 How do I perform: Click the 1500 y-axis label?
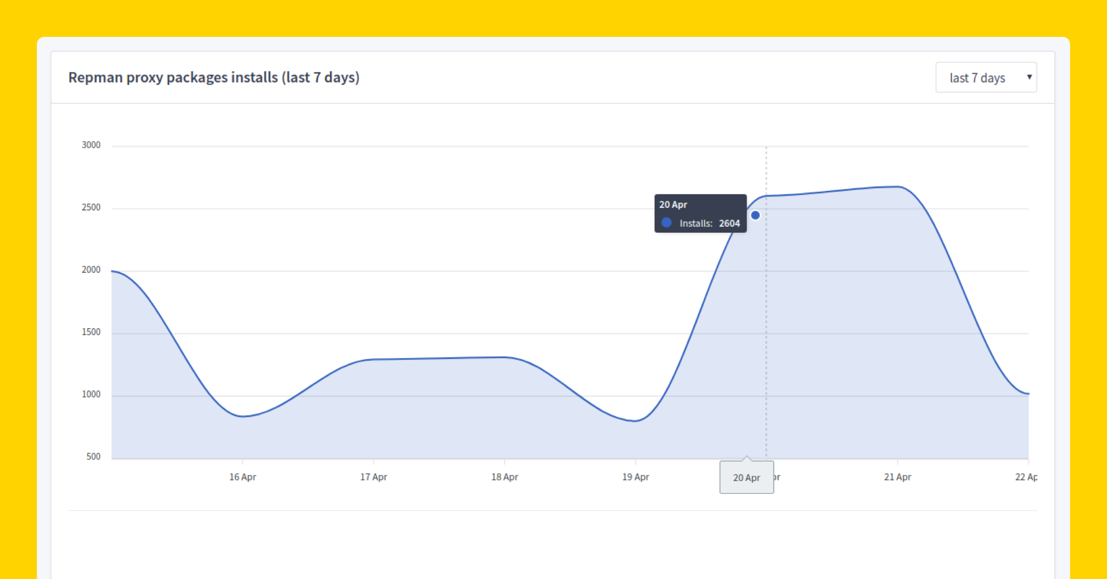91,332
